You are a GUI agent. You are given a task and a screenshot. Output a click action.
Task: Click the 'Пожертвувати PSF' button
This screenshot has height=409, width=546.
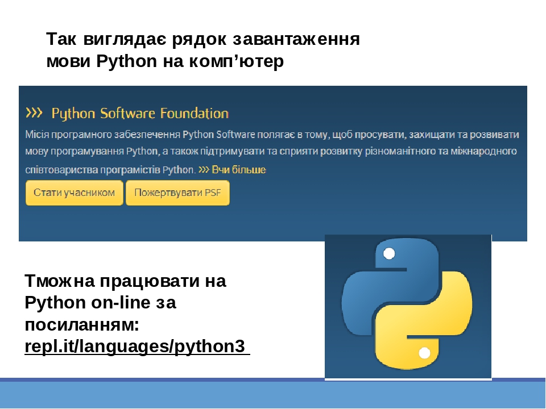177,193
